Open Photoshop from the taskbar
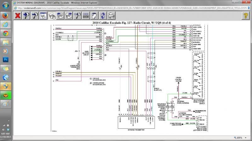This screenshot has width=252, height=141. (5, 60)
